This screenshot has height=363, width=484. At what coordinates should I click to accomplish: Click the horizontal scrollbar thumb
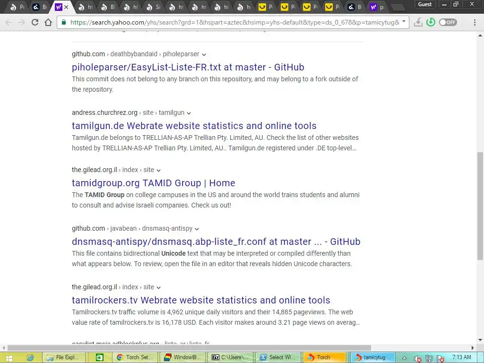tap(189, 348)
